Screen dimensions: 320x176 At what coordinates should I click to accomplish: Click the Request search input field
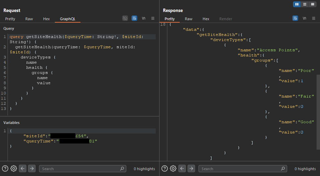83,169
